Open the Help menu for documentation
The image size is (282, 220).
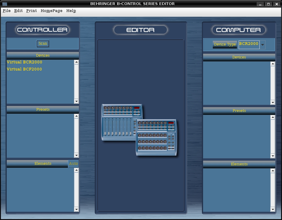click(71, 11)
